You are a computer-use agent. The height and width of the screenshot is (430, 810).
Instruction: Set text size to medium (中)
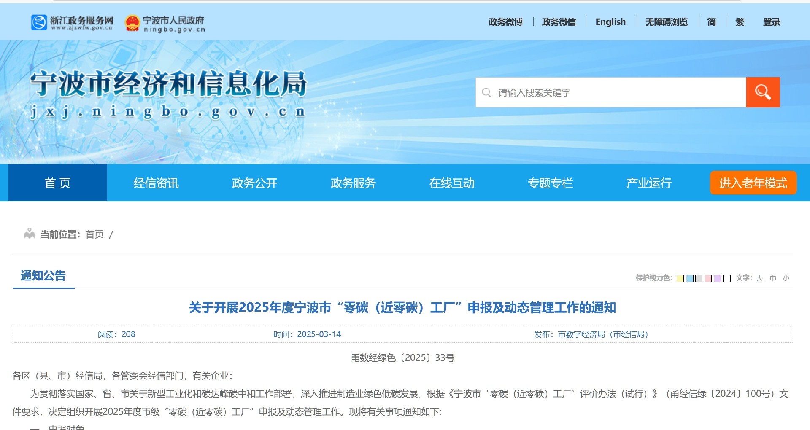tap(773, 278)
